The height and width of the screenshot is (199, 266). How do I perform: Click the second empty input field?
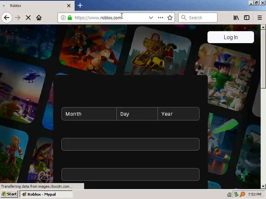(x=130, y=174)
